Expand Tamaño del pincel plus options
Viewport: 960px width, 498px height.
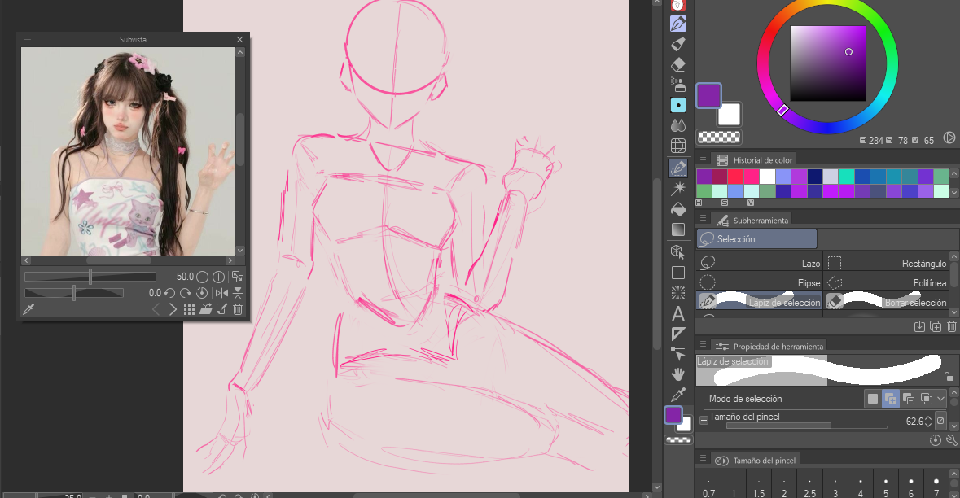pos(704,421)
